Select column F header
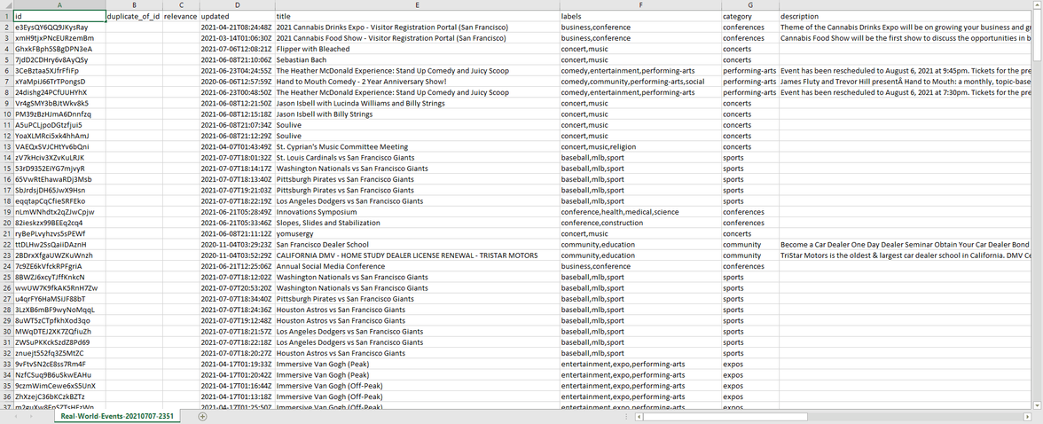 (x=640, y=4)
